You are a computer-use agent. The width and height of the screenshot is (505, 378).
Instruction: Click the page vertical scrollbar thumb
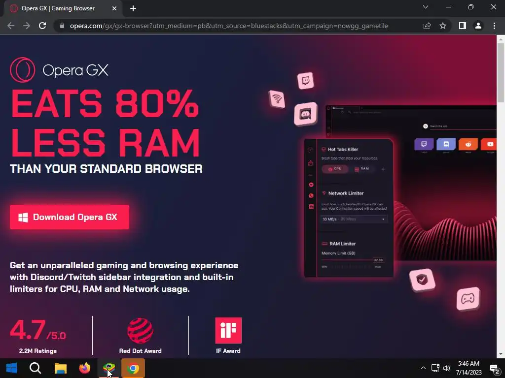[501, 73]
